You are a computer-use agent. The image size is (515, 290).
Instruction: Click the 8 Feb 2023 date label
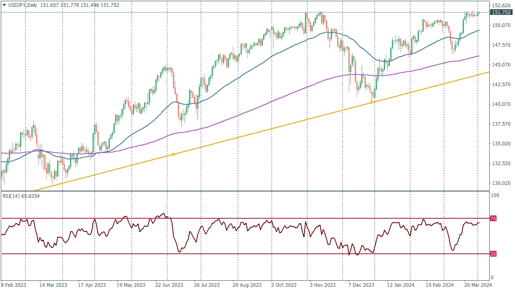coord(14,285)
